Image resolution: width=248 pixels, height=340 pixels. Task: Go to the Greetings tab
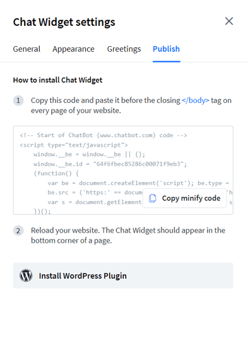124,49
